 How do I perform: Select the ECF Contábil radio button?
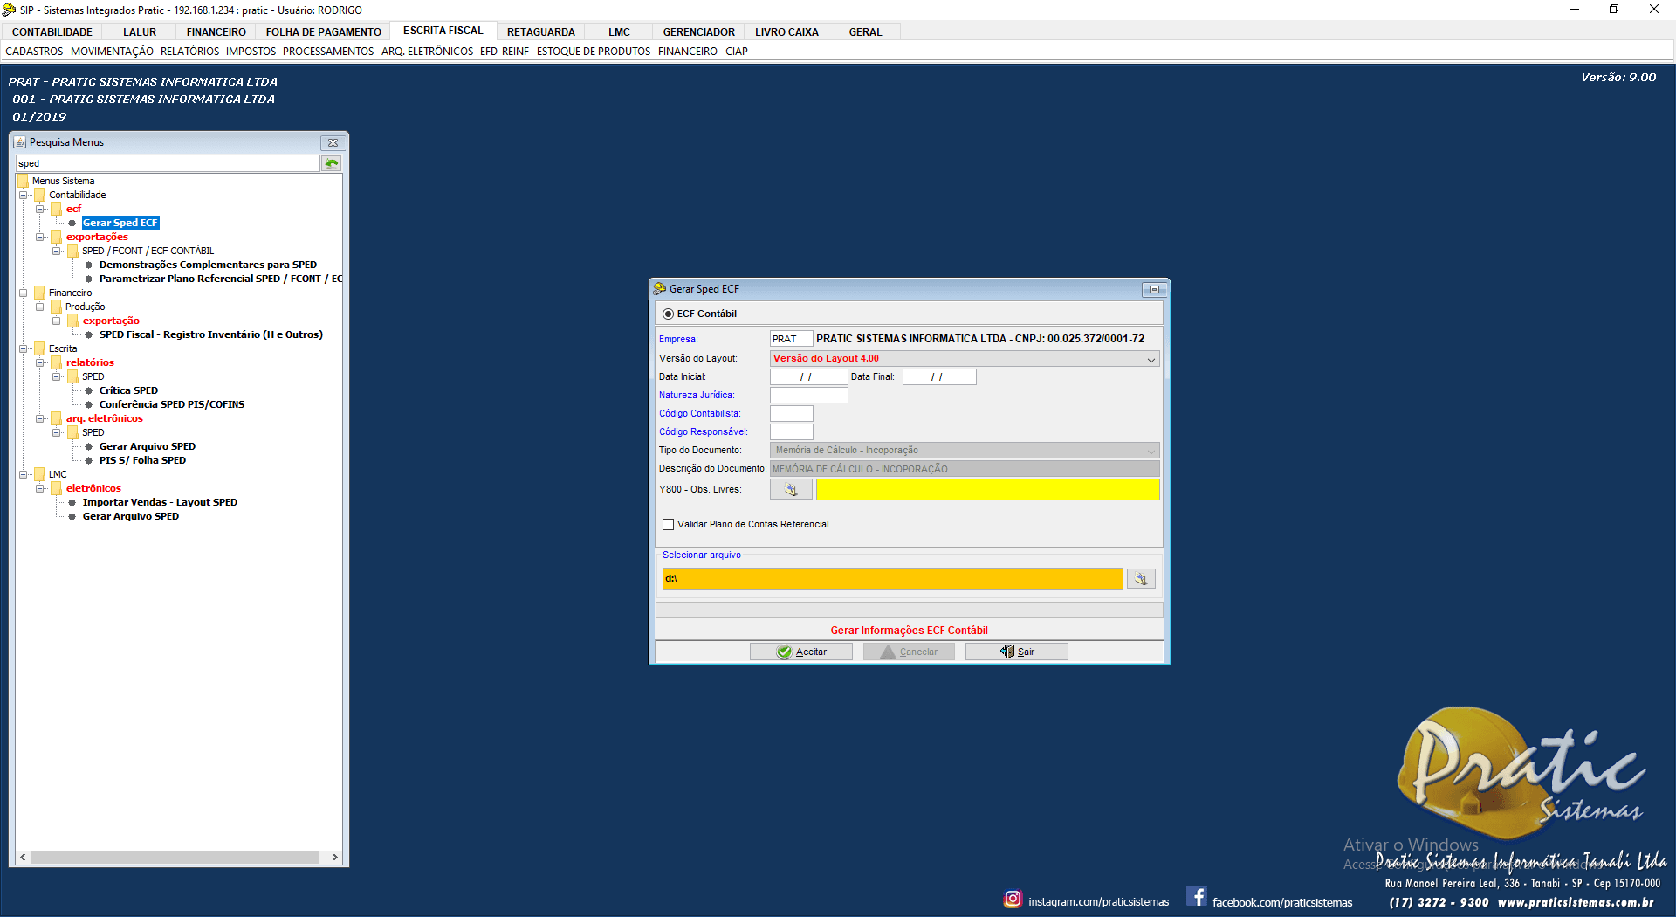point(668,314)
